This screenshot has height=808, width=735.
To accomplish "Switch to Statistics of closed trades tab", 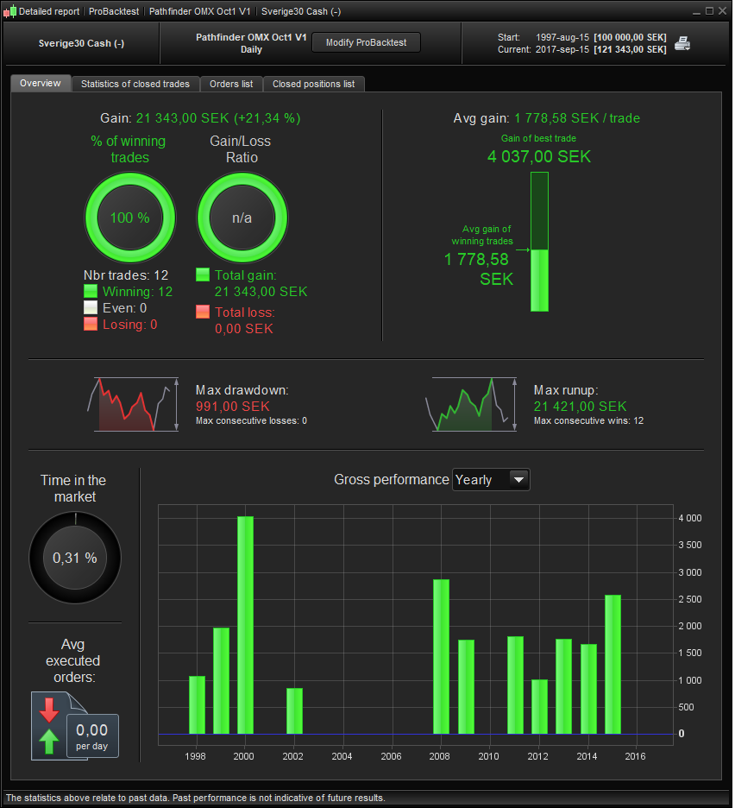I will (x=135, y=84).
